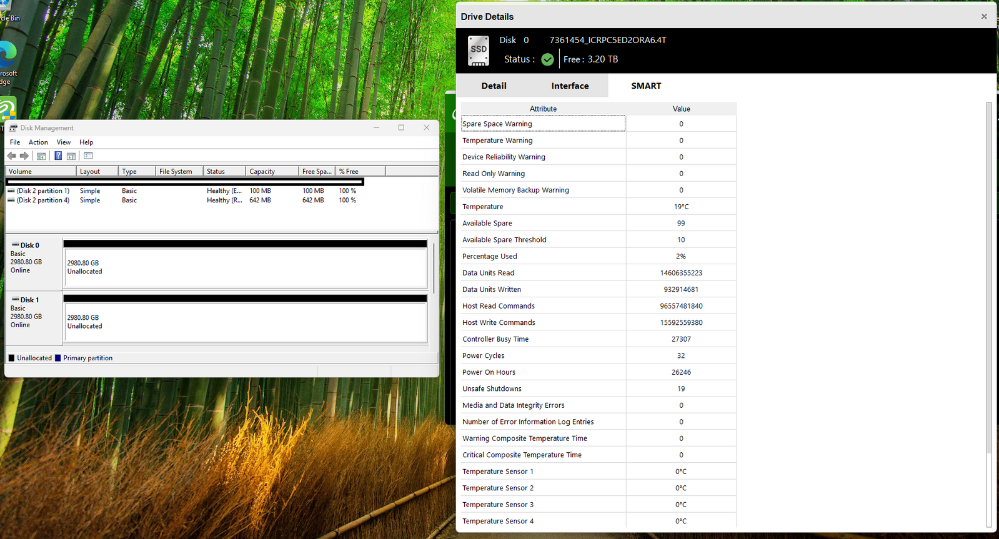Toggle the Show/Hide Action Pane icon
Screen dimensions: 999x539
pyautogui.click(x=71, y=156)
